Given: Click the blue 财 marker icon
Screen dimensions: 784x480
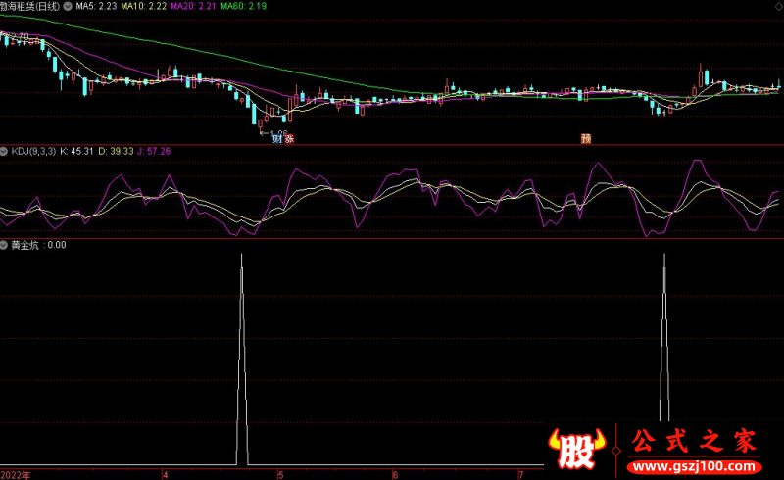Looking at the screenshot, I should (x=277, y=138).
